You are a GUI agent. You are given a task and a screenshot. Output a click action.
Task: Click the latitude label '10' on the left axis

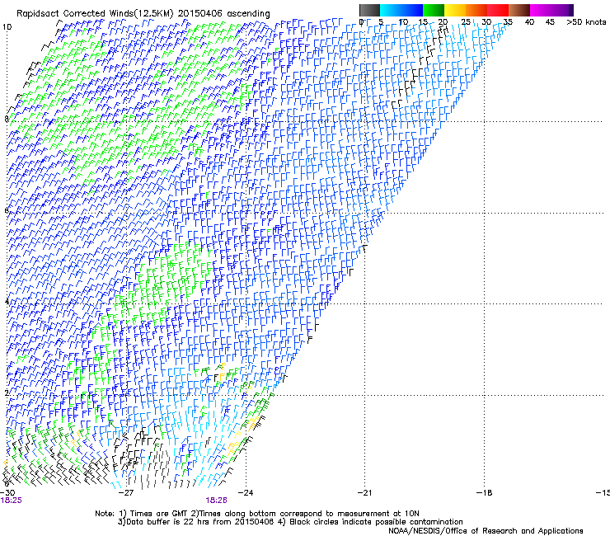point(7,27)
